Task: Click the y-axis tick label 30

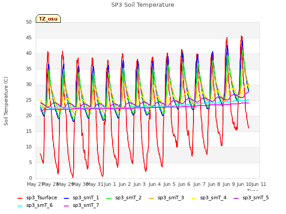Action: 29,84
